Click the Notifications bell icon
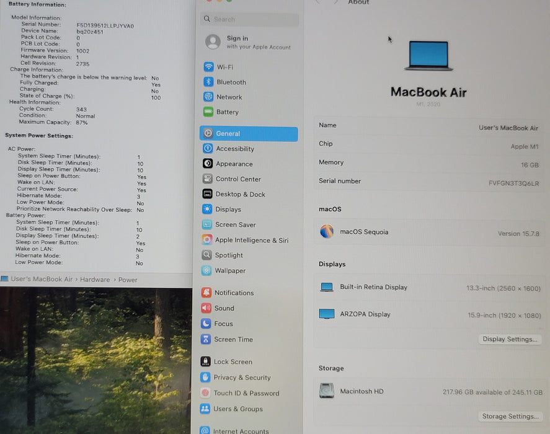 point(206,292)
